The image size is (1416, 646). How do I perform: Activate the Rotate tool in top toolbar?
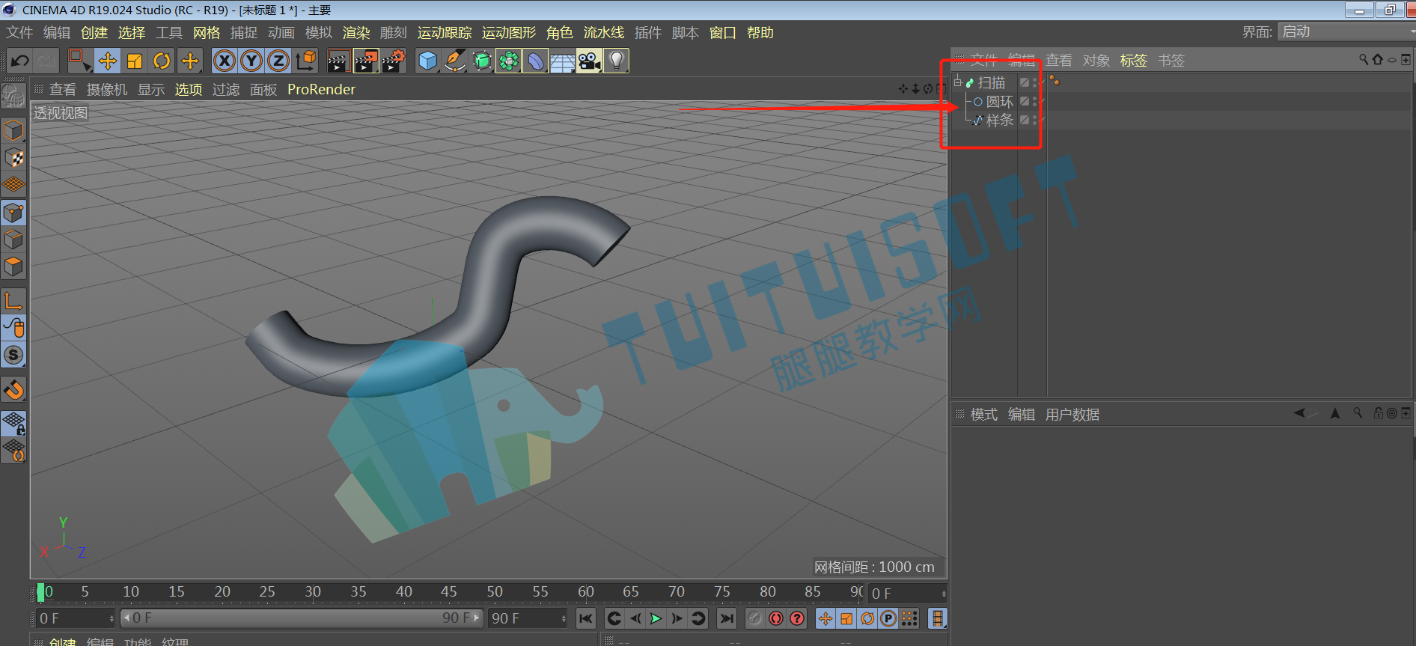162,61
